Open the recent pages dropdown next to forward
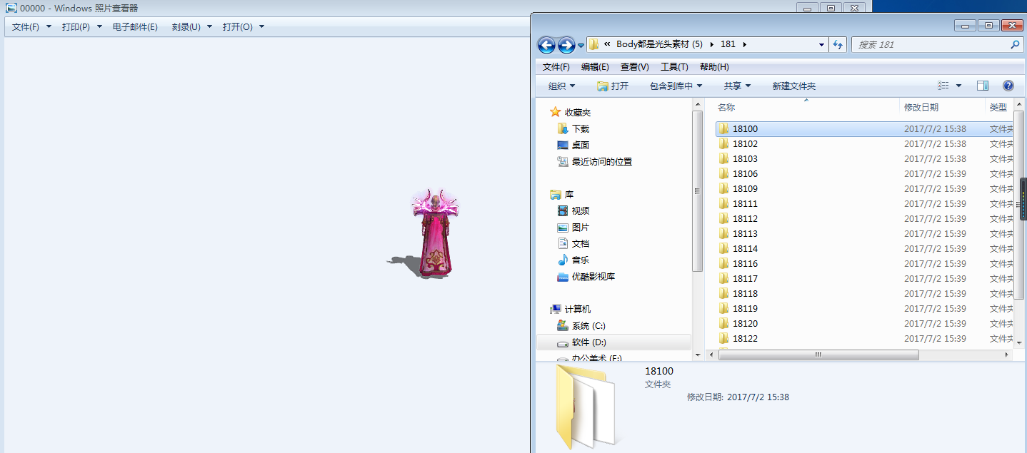Image resolution: width=1027 pixels, height=453 pixels. pos(581,46)
